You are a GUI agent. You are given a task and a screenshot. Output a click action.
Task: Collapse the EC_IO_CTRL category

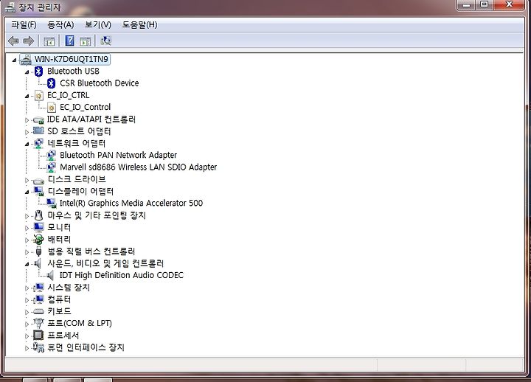click(x=27, y=97)
